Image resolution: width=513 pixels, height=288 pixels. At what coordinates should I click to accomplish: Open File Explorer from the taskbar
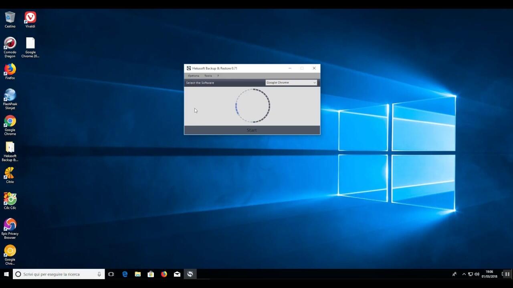pos(138,274)
